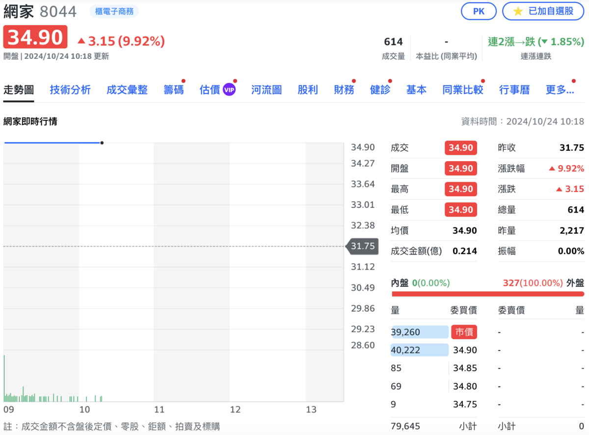The height and width of the screenshot is (435, 589).
Task: Click the latest price dot on the chart line
Action: pos(102,143)
